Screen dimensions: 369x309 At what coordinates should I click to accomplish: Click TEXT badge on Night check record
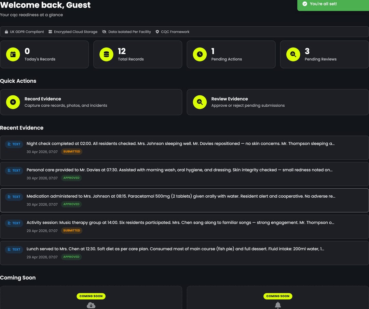click(x=14, y=144)
